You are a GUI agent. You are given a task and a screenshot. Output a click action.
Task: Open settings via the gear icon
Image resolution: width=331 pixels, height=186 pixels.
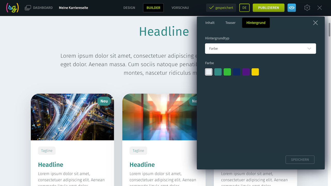point(307,8)
